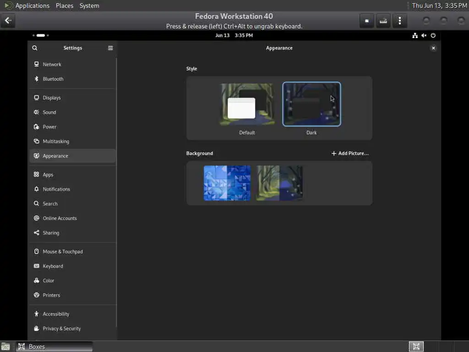Open the guest power menu icon

pos(433,35)
